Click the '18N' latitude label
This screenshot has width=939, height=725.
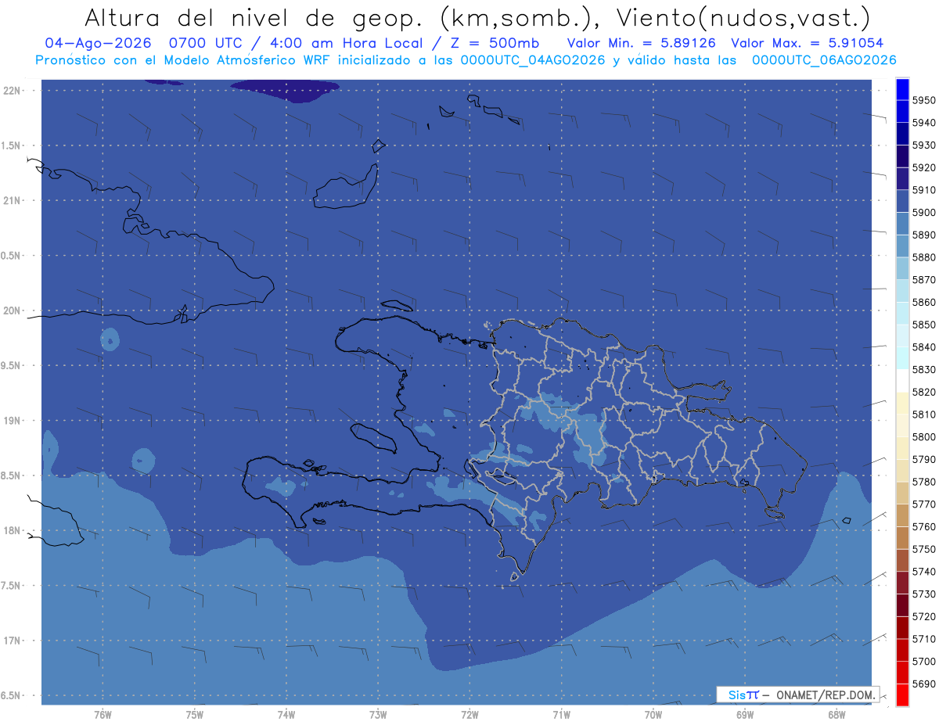[x=12, y=530]
